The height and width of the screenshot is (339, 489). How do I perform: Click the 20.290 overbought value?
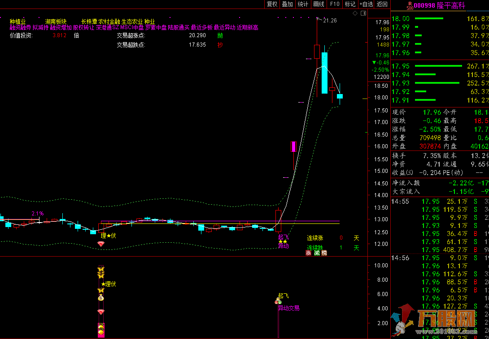point(197,35)
